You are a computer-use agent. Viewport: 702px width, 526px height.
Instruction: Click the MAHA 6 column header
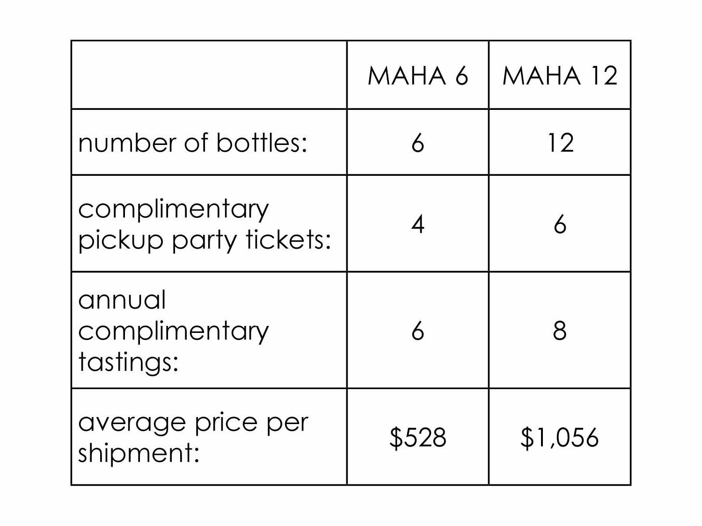(418, 76)
